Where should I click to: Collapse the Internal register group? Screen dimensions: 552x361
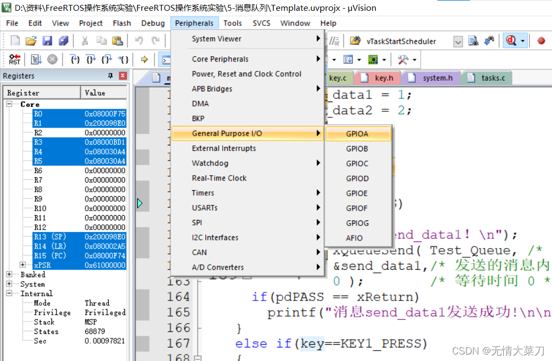(x=9, y=293)
